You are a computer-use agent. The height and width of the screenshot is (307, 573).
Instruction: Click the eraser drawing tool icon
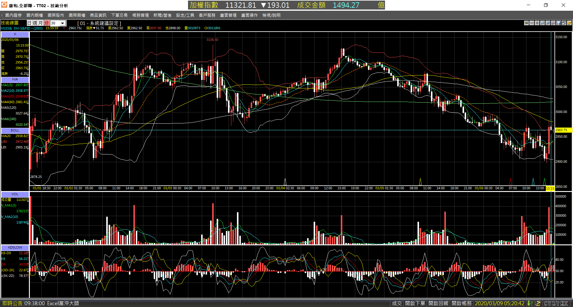[x=553, y=23]
